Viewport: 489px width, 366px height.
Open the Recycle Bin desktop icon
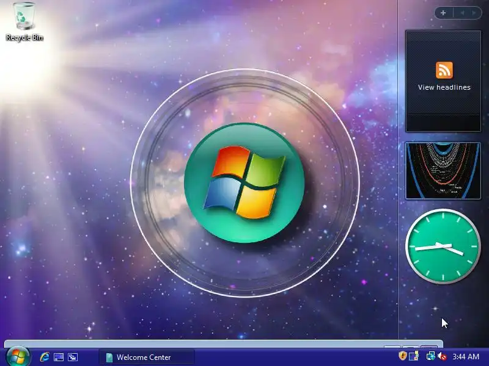24,22
